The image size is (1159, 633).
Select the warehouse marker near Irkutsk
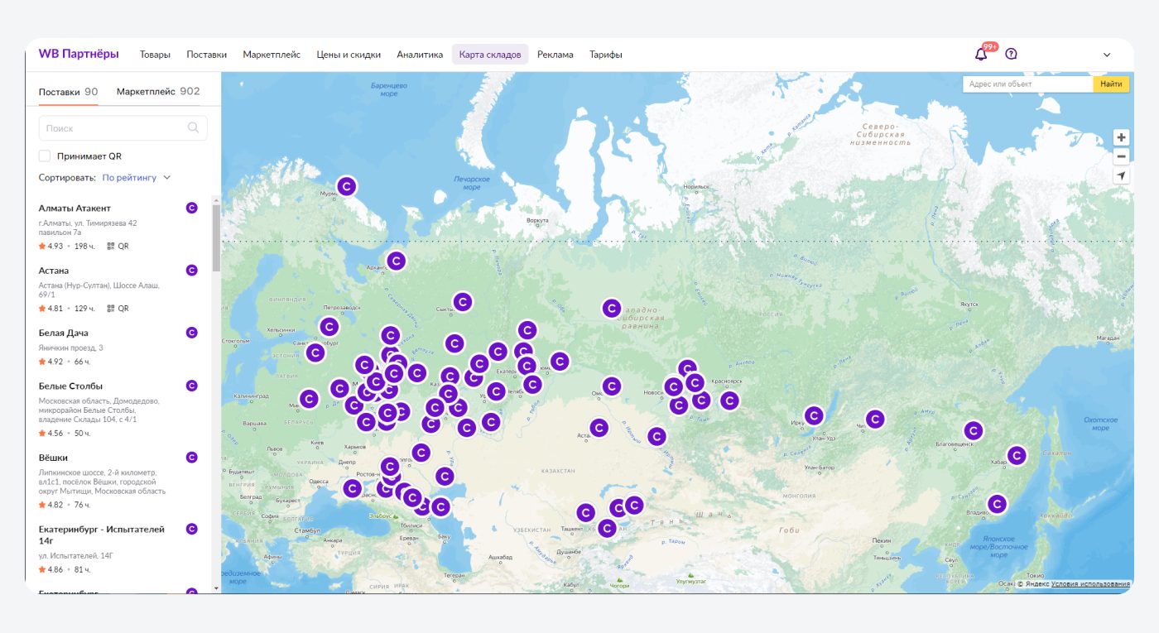(815, 415)
